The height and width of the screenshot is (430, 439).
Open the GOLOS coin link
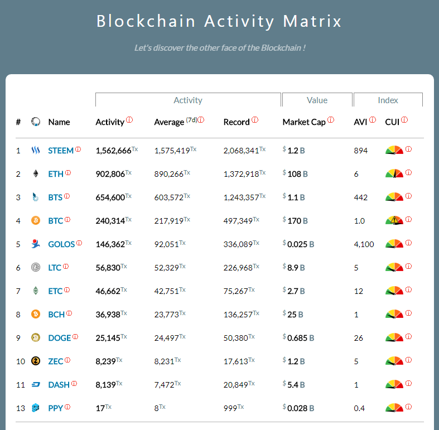[x=61, y=244]
